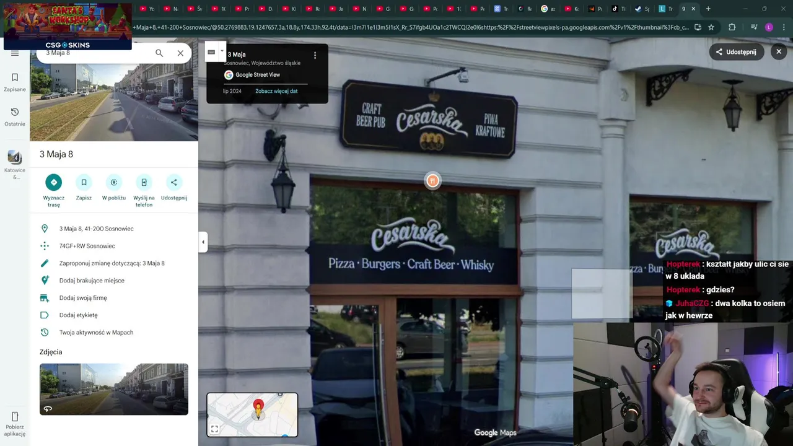Open Ostatnie recent history in sidebar
The width and height of the screenshot is (793, 446).
pyautogui.click(x=15, y=116)
